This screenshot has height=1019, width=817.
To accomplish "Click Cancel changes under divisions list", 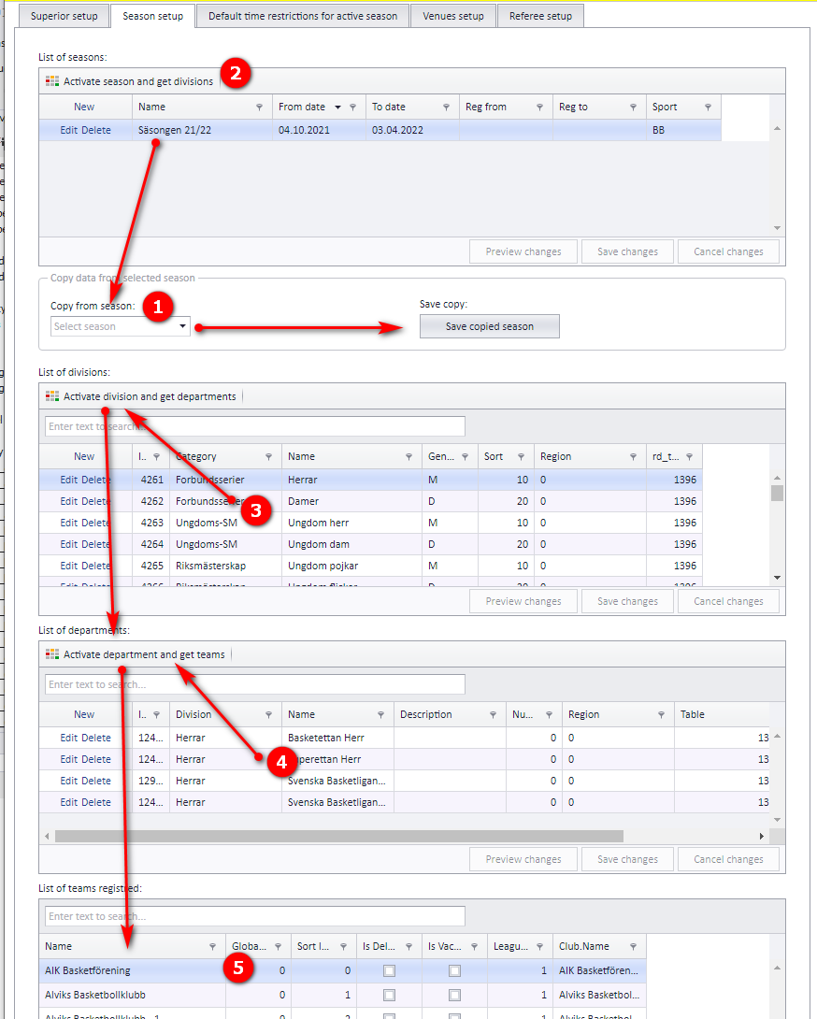I will [x=728, y=601].
